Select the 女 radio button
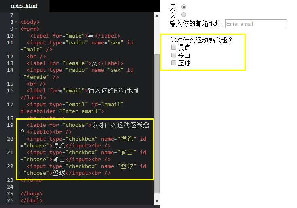Image resolution: width=297 pixels, height=208 pixels. [184, 15]
